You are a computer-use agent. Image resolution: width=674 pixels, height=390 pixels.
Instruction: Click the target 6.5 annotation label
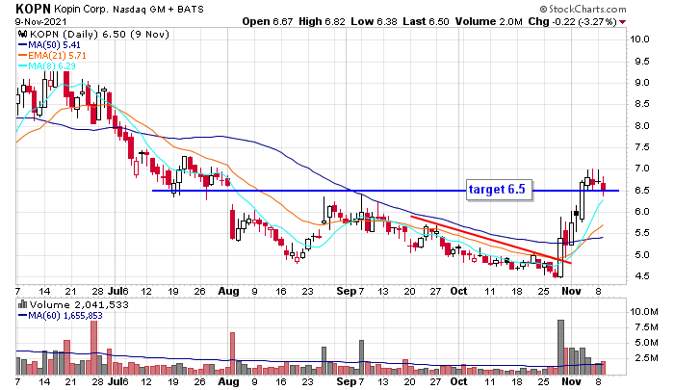tap(499, 190)
